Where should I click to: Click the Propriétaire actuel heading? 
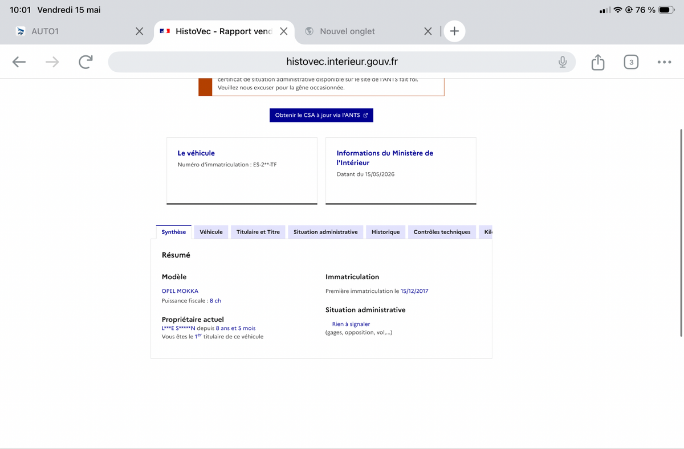[x=193, y=319]
